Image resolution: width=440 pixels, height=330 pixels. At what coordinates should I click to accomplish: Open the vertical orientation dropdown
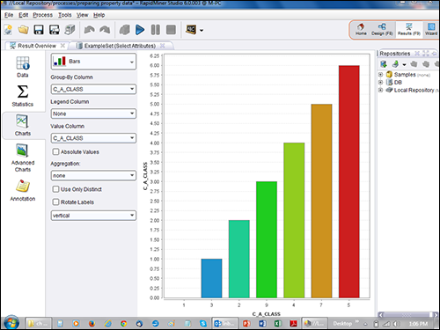click(93, 216)
